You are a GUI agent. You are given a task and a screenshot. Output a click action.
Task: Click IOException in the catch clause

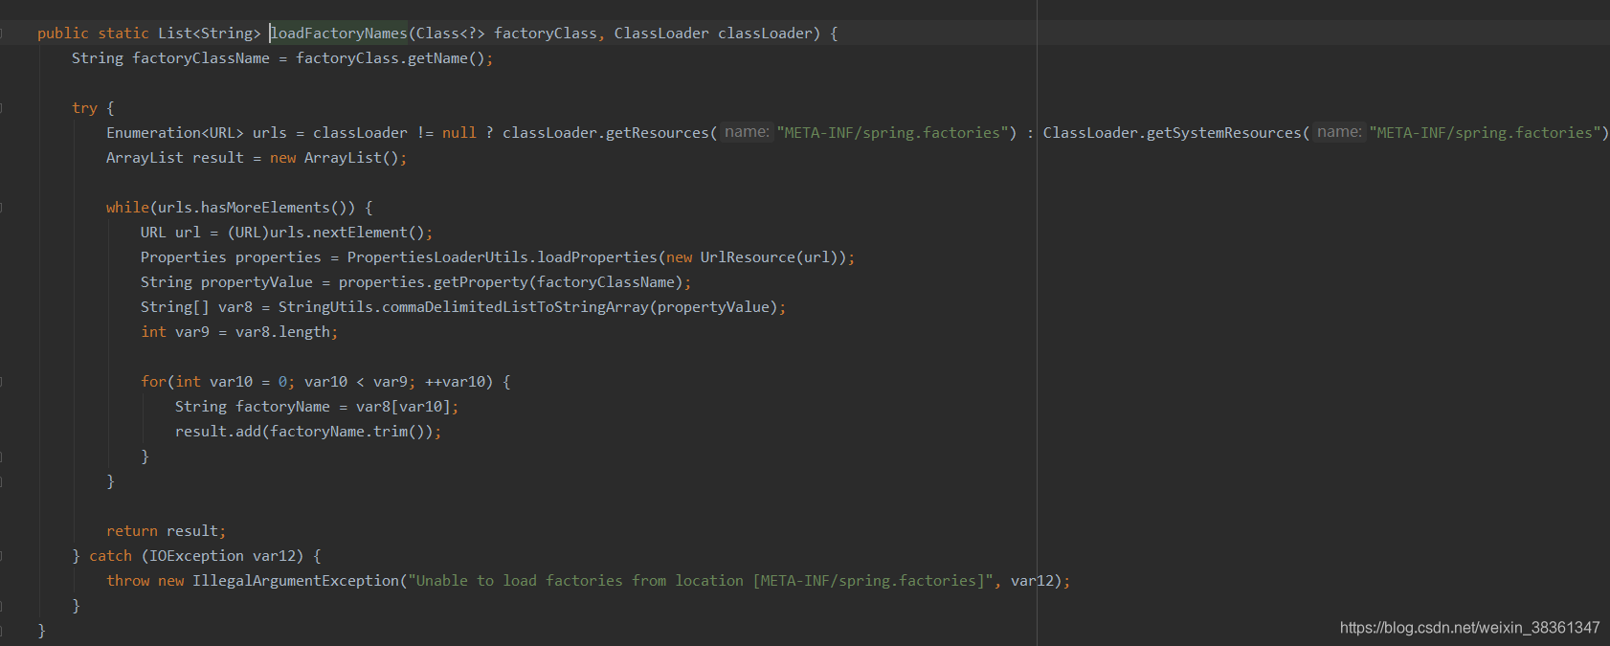(196, 556)
